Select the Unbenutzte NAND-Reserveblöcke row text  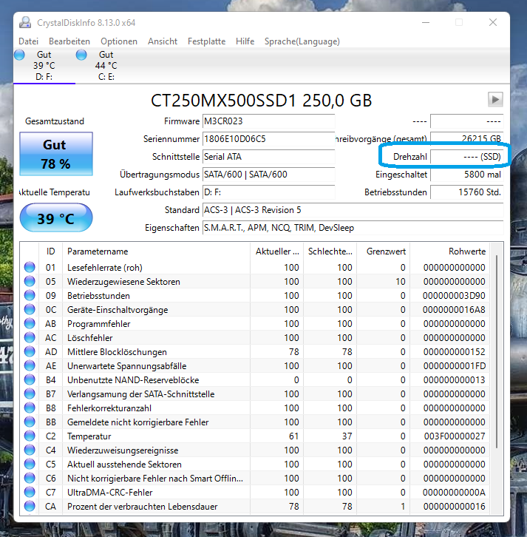coord(133,380)
